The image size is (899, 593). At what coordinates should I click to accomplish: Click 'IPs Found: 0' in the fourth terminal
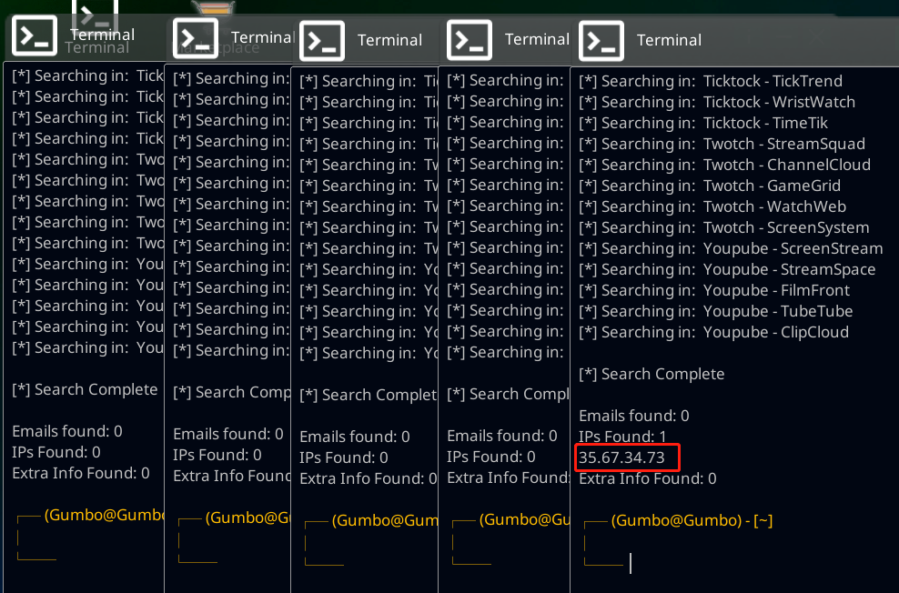click(490, 457)
